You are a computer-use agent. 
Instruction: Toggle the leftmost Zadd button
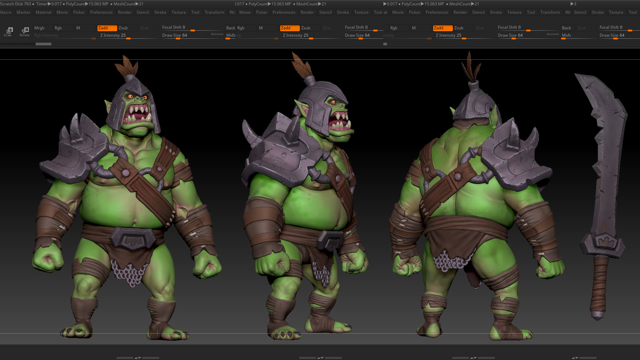pos(107,28)
